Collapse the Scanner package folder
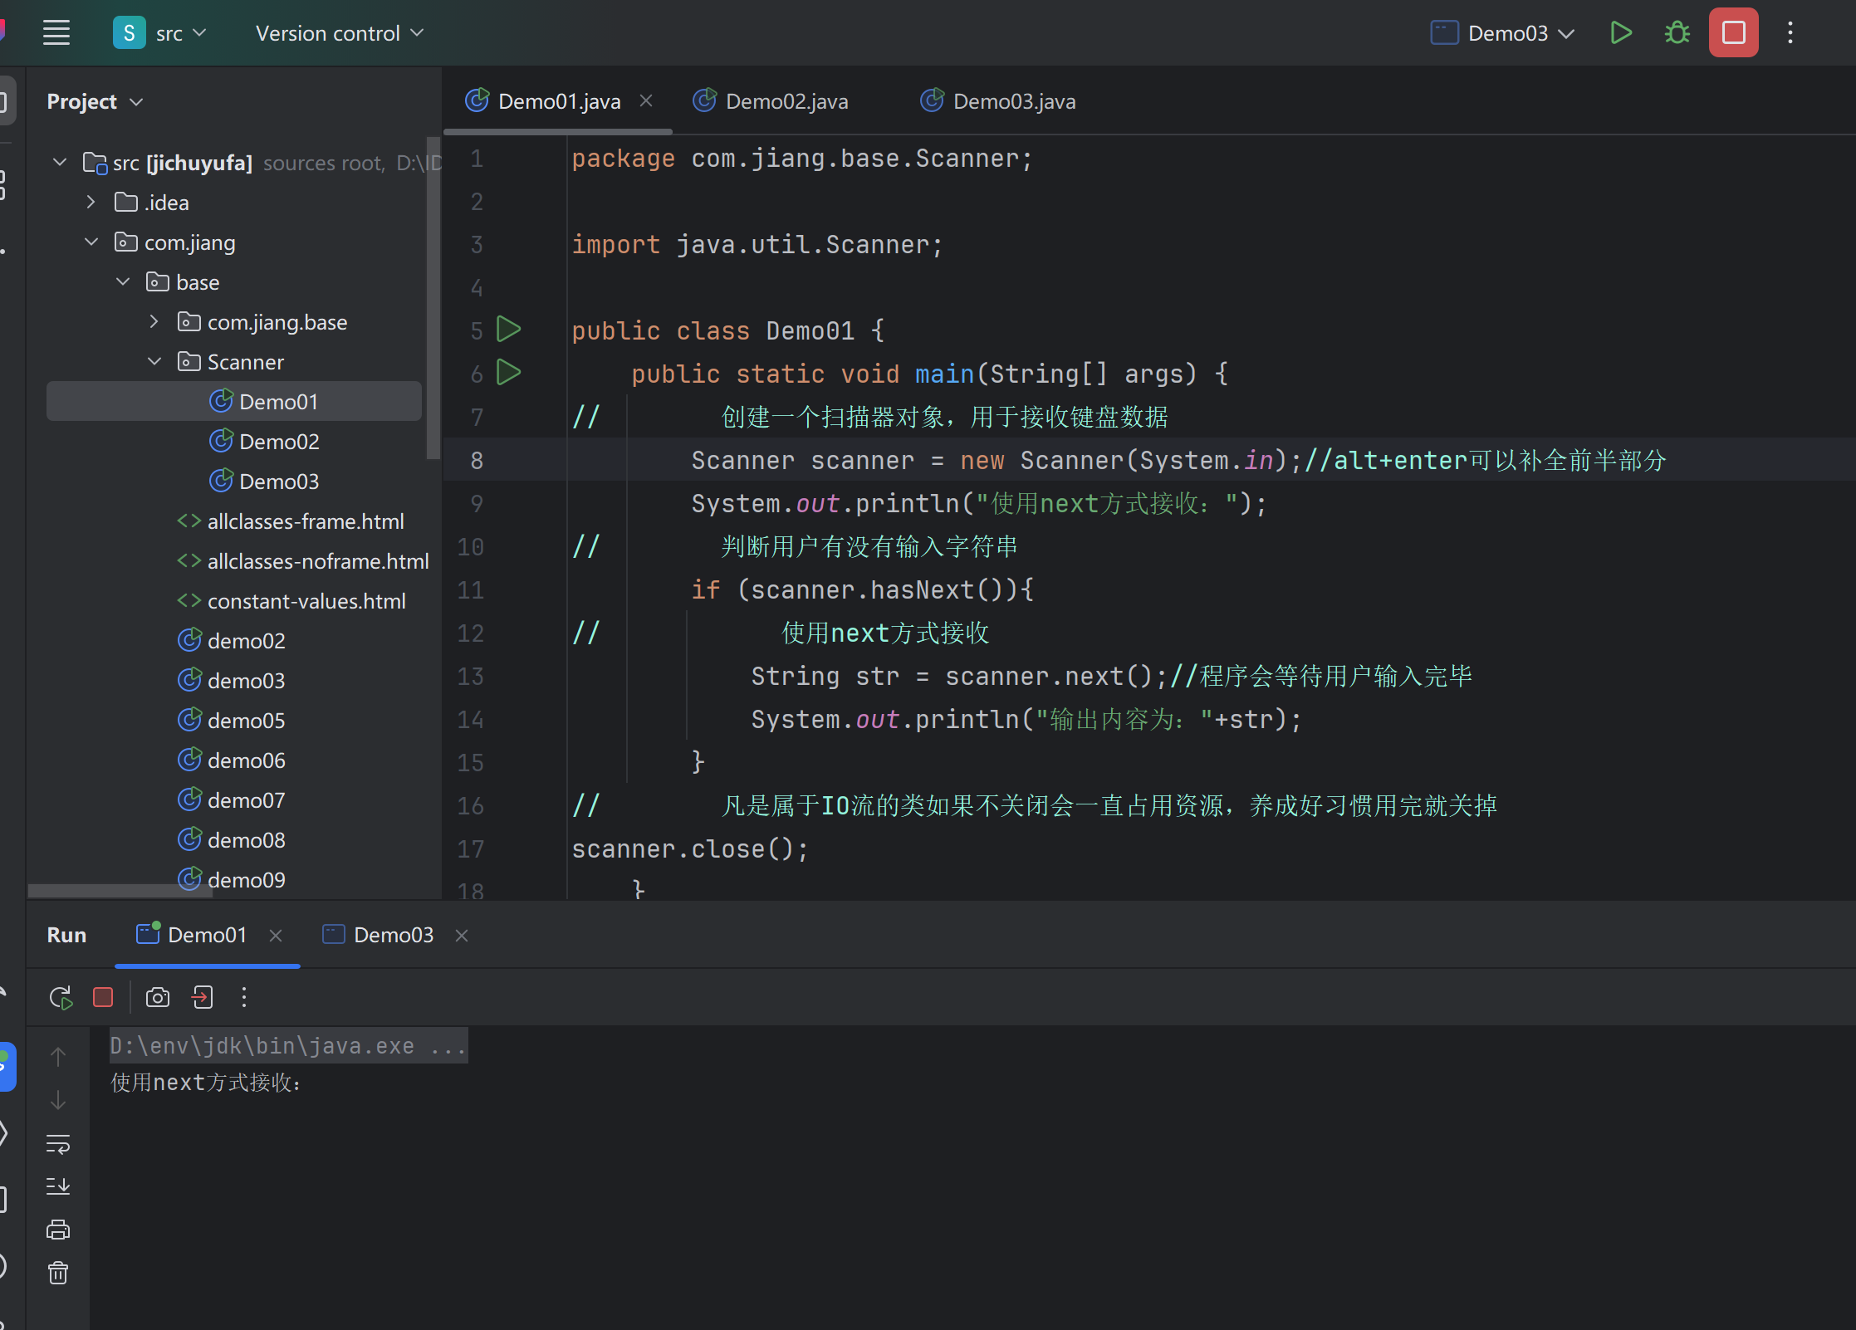Screen dimensions: 1856x1330 click(154, 362)
